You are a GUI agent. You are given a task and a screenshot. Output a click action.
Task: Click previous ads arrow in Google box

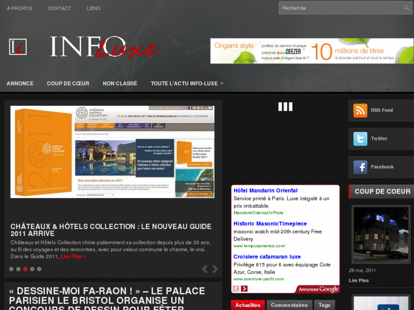(x=236, y=288)
